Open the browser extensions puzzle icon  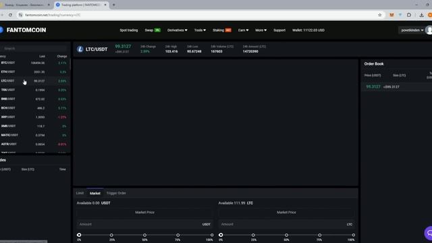point(409,15)
